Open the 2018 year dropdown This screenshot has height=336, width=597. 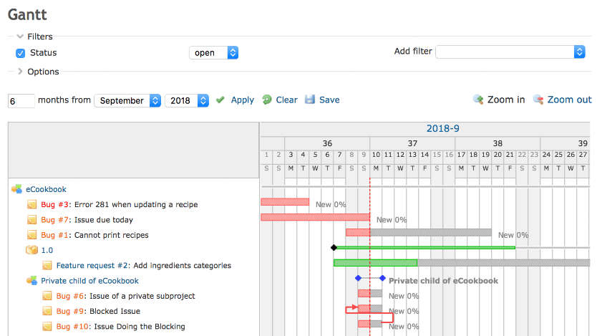[186, 101]
